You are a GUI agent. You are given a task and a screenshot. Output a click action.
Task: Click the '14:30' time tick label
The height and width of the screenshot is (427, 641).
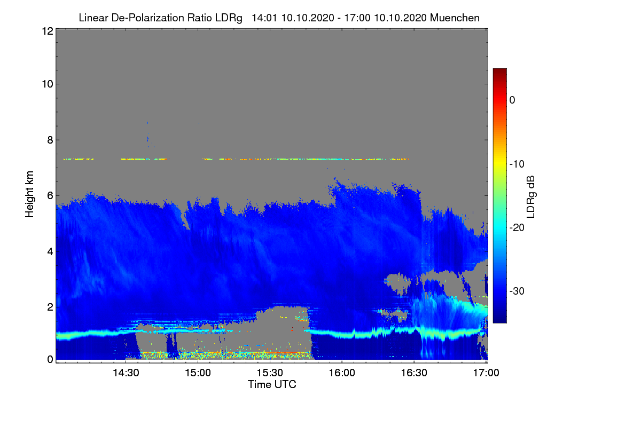(x=126, y=373)
